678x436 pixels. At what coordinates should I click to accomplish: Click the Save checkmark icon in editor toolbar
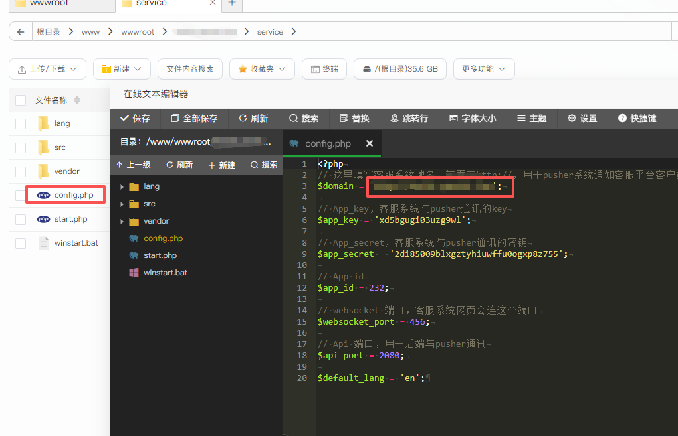tap(124, 118)
